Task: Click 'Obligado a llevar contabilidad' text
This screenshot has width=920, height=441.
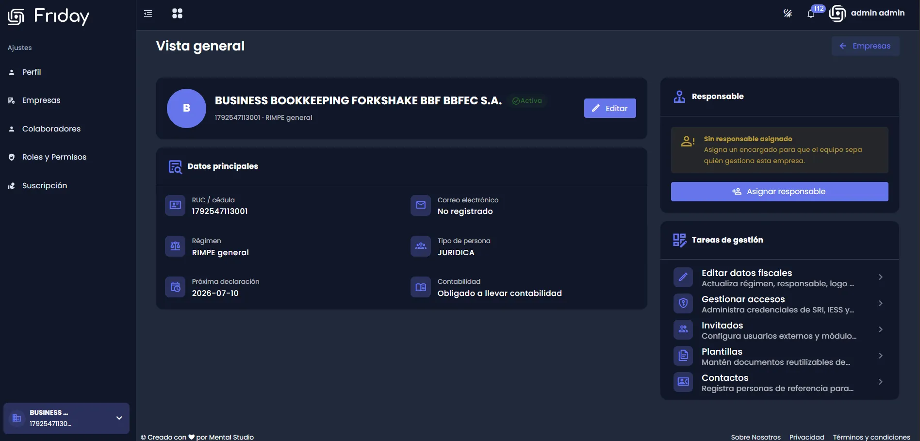Action: pyautogui.click(x=500, y=294)
